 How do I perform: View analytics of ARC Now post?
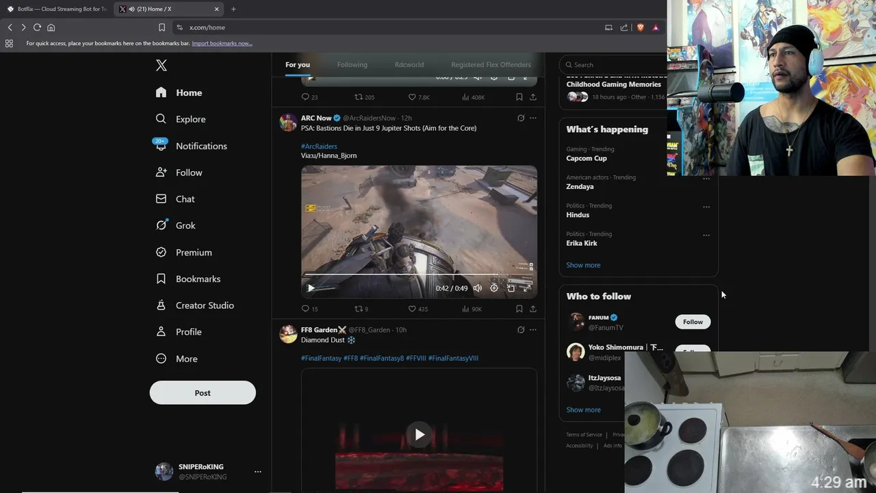coord(465,309)
